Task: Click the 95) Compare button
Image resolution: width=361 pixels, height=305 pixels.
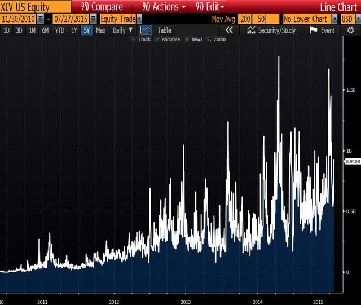Action: point(102,7)
